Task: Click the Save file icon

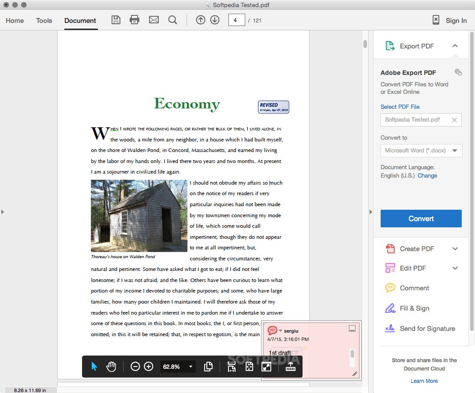Action: click(x=116, y=20)
